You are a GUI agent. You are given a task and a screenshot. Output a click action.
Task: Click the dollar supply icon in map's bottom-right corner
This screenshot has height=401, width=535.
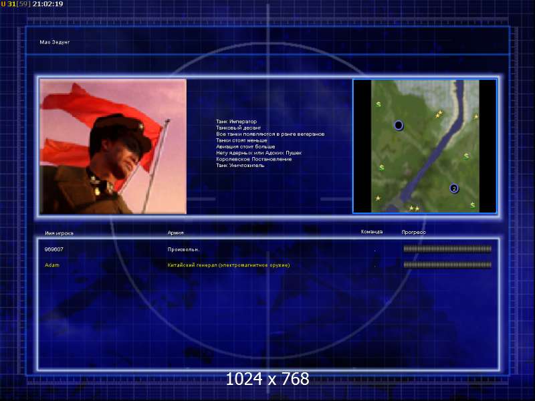(472, 205)
